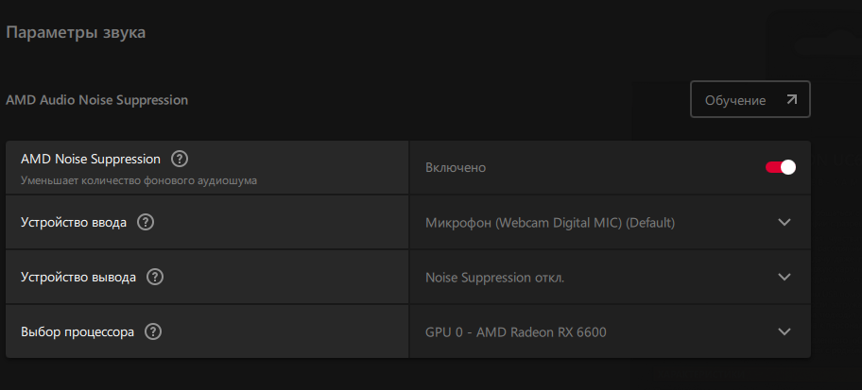
Task: Select the AMD Noise Suppression row label
Action: (x=91, y=160)
